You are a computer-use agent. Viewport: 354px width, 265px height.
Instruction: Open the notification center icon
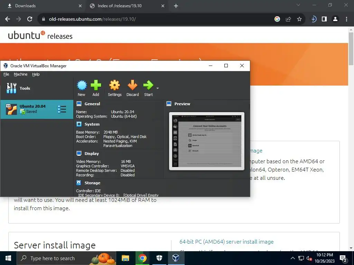(343, 258)
